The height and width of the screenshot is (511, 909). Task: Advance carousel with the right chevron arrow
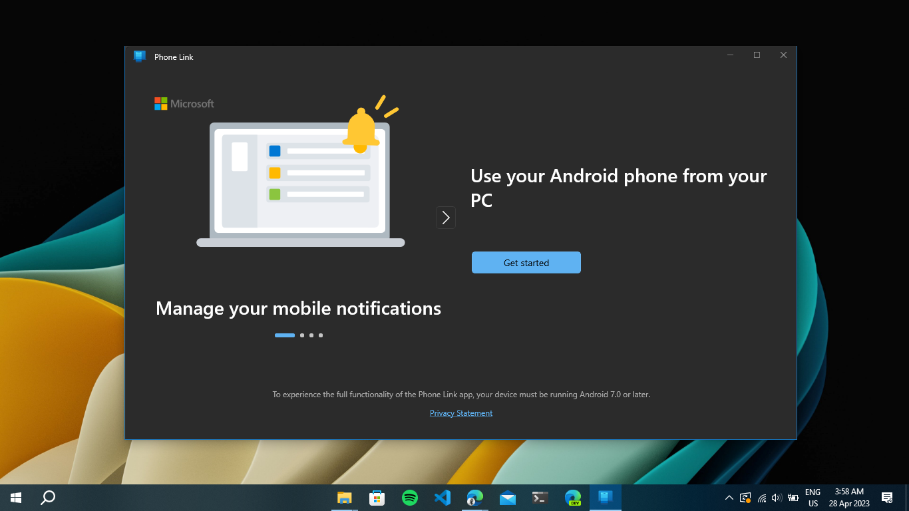[446, 218]
